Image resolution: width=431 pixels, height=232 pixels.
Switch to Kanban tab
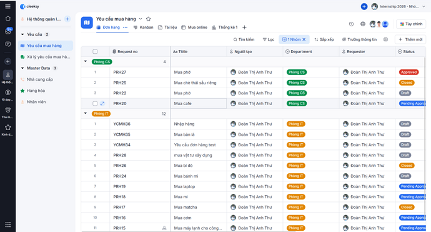tap(144, 28)
